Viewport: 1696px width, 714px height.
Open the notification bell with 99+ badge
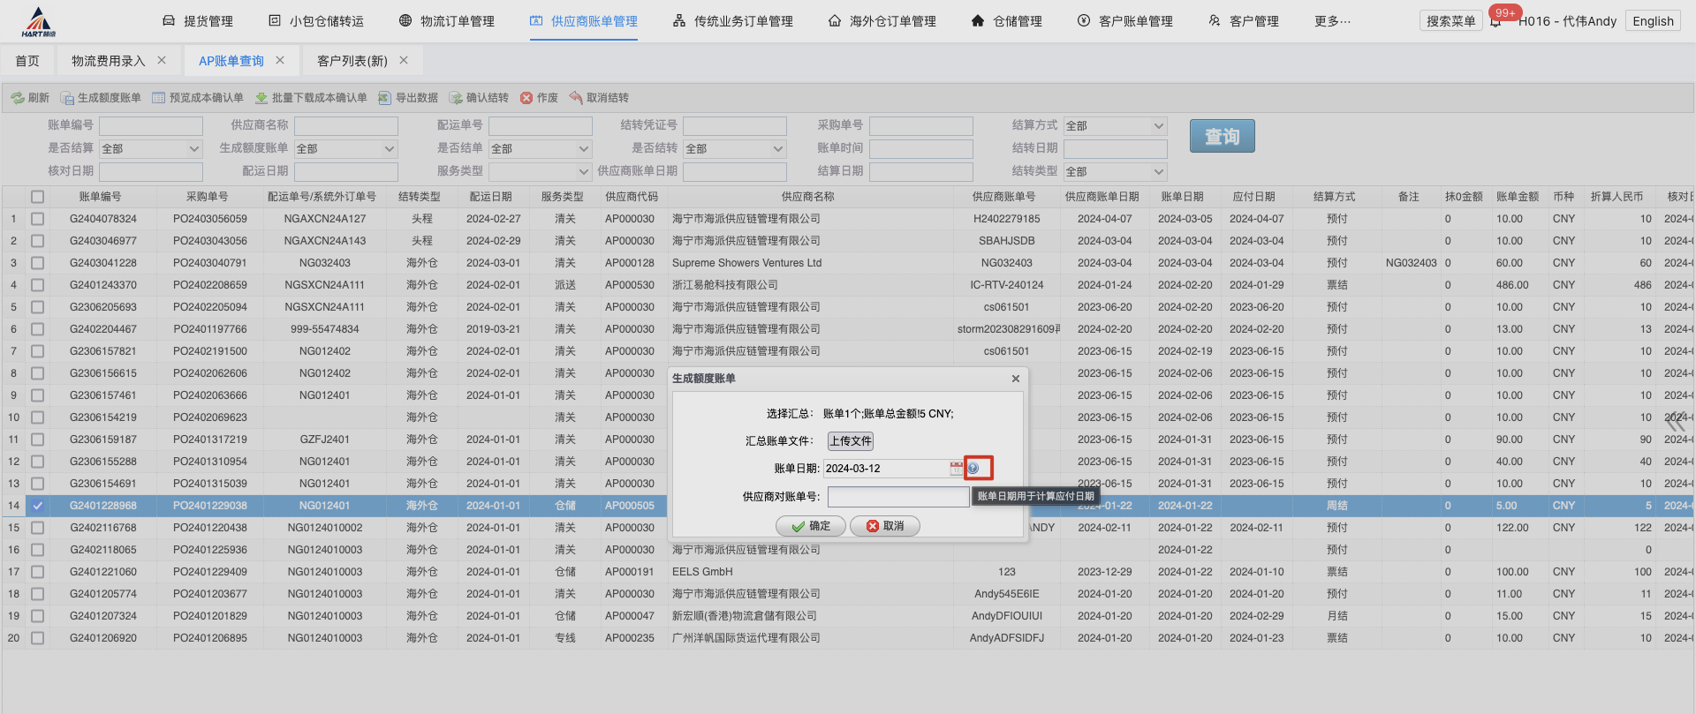tap(1495, 21)
